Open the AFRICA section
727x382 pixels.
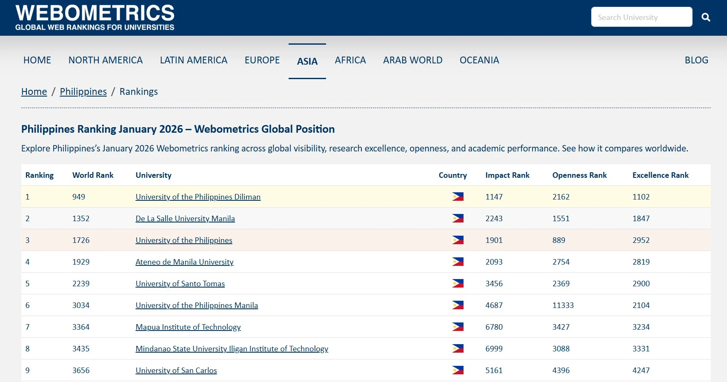(350, 60)
